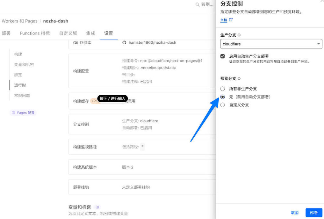Image resolution: width=324 pixels, height=219 pixels.
Task: Select the 所有非生产分支 radio option
Action: tap(222, 89)
